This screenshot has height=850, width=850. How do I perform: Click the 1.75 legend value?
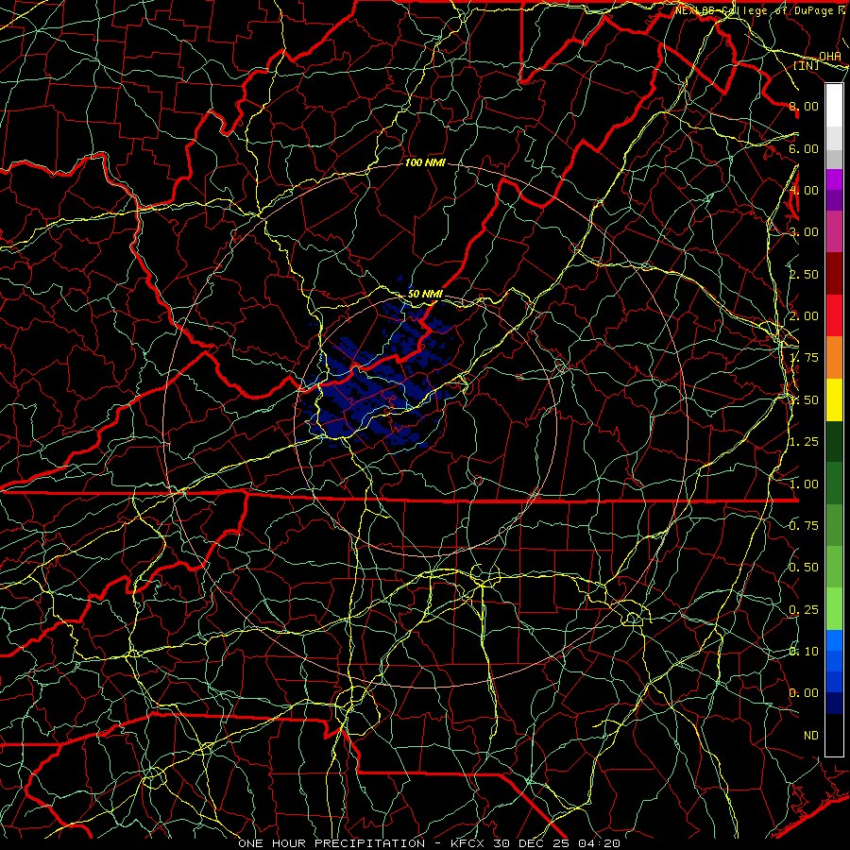tap(804, 358)
